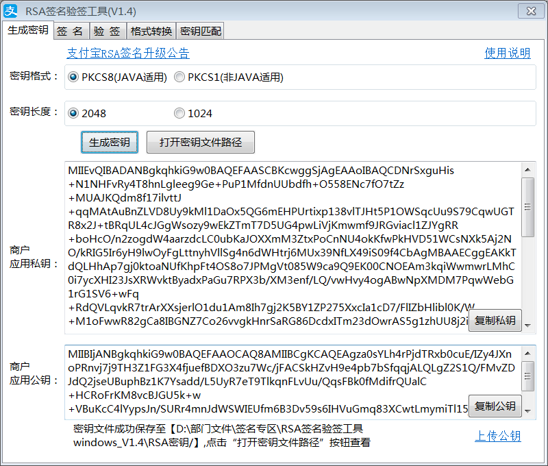Click the private key scrollbar thumb
Screen dimensions: 548x466
click(x=528, y=206)
